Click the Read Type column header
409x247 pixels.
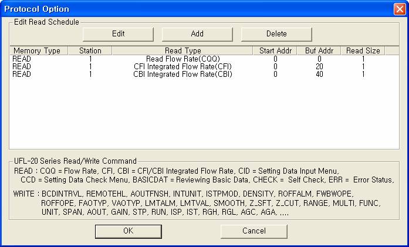pos(183,51)
